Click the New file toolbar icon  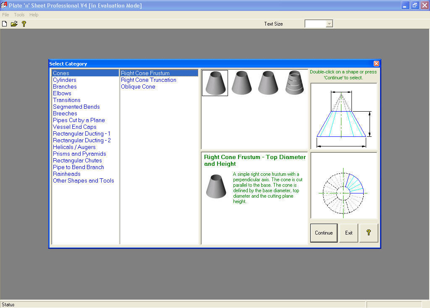(5, 24)
